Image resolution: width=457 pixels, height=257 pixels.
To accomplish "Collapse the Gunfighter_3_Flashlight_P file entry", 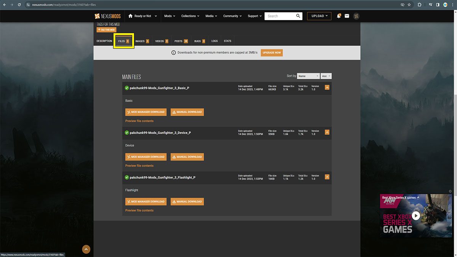I will (x=327, y=177).
